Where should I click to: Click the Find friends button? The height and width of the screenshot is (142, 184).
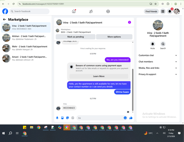point(151,11)
